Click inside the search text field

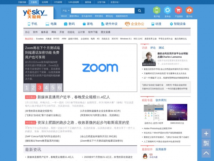tap(103, 10)
